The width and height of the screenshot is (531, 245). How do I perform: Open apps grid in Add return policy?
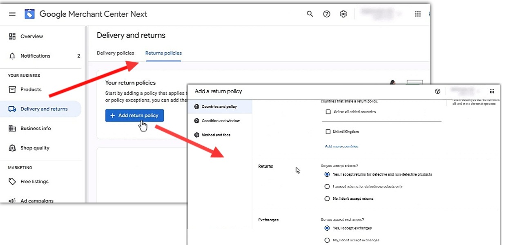point(492,91)
